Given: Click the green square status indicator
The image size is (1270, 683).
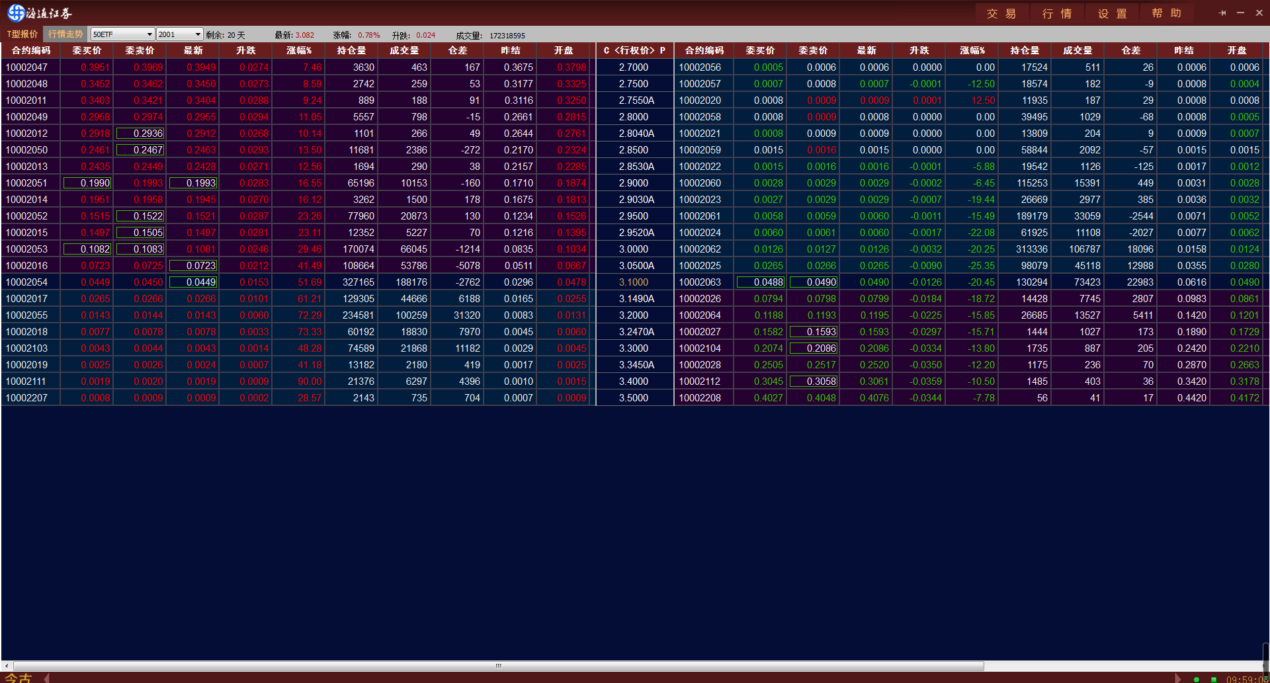Looking at the screenshot, I should pos(1213,679).
